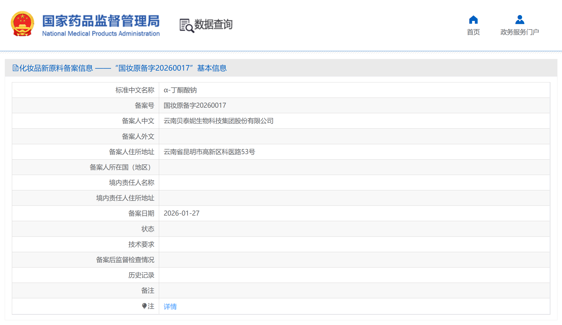Viewport: 562px width, 325px height.
Task: Click the lightbulb icon beside 注
Action: (x=144, y=306)
